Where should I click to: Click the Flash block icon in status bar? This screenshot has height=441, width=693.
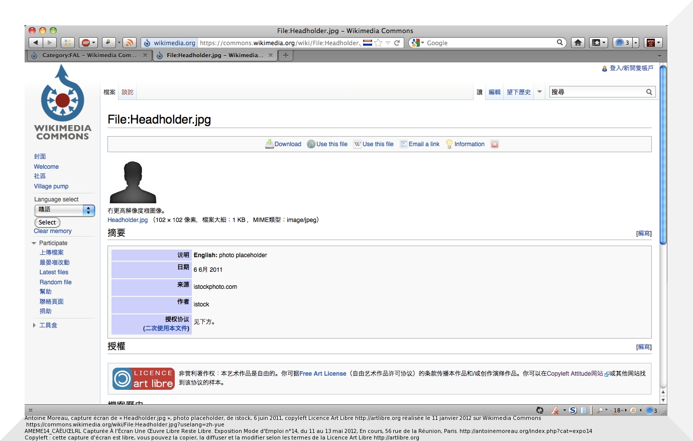(555, 410)
